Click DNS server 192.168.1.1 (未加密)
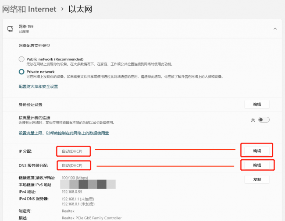This screenshot has width=285, height=221. point(78,199)
